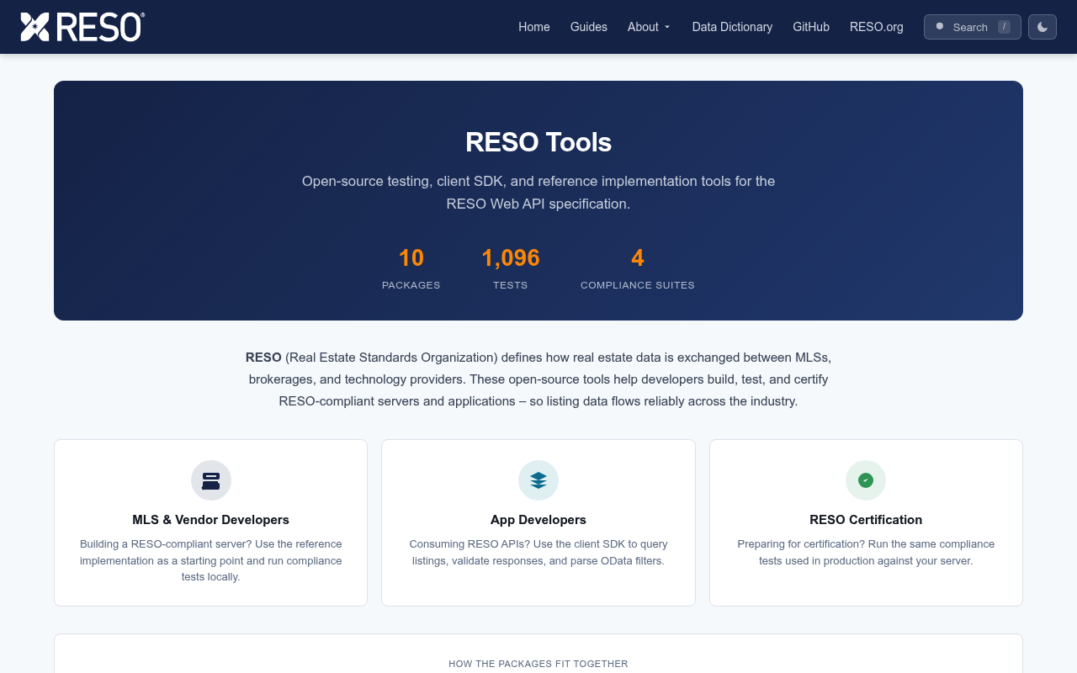
Task: Click 'Preparing for certification?' description text
Action: 866,553
